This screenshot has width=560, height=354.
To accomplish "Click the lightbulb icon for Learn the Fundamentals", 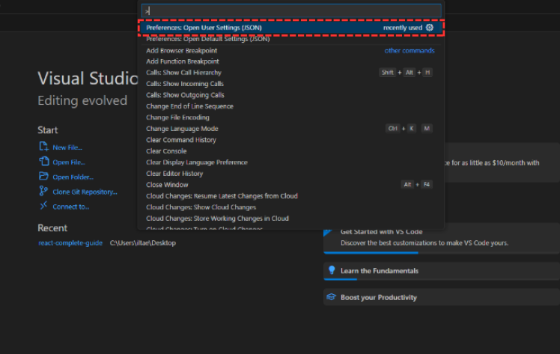I will coord(332,270).
